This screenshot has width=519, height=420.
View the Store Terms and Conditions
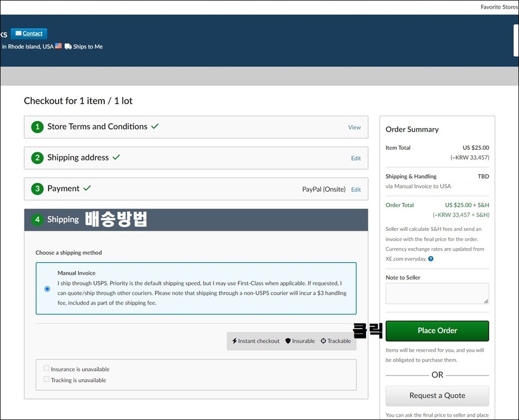[354, 128]
